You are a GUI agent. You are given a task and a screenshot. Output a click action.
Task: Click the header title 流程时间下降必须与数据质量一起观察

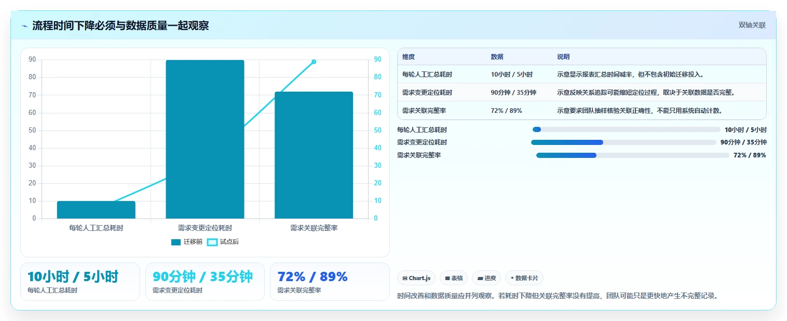120,26
